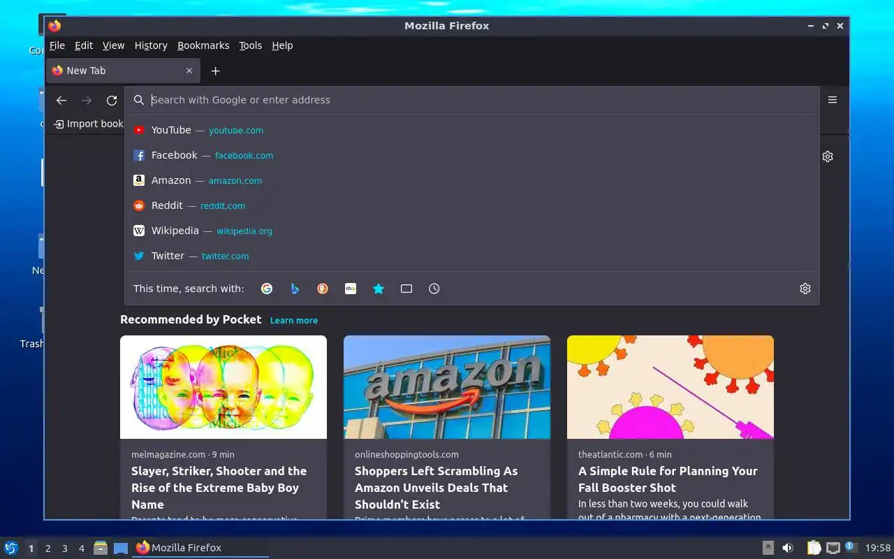Open update notifier icon in tray
This screenshot has width=894, height=559.
851,548
